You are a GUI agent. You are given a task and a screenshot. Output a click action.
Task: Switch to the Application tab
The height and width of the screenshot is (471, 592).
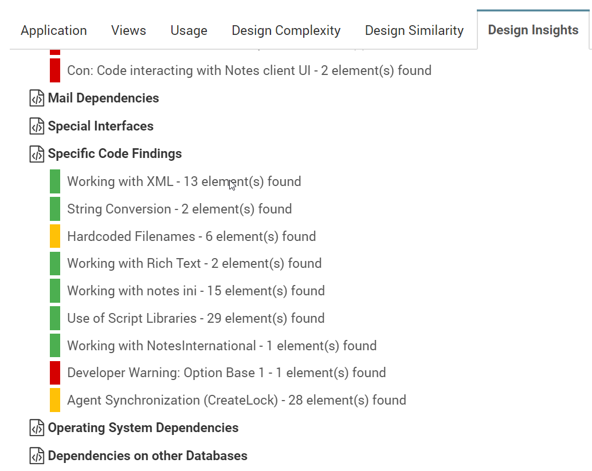tap(54, 30)
